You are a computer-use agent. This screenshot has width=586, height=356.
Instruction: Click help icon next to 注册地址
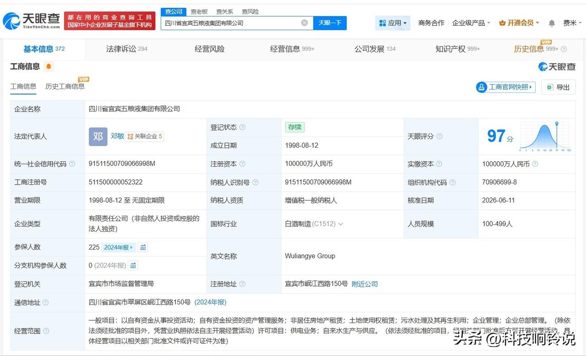tap(242, 284)
